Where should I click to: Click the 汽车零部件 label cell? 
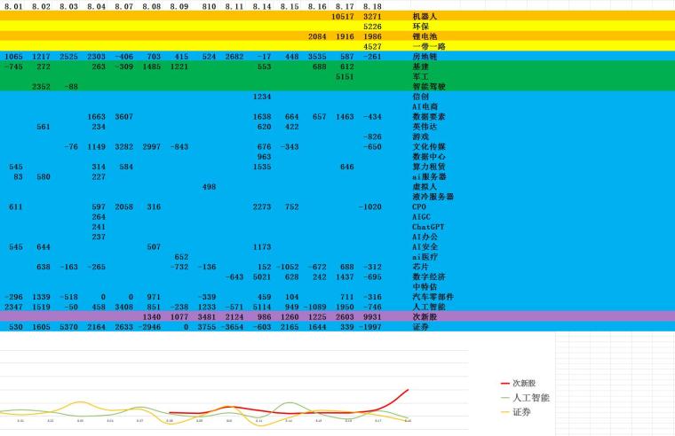coord(431,297)
